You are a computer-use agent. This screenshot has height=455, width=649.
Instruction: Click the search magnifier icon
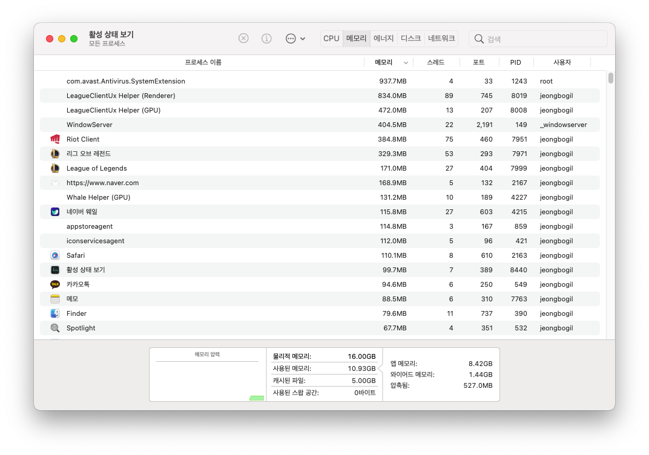tap(479, 39)
